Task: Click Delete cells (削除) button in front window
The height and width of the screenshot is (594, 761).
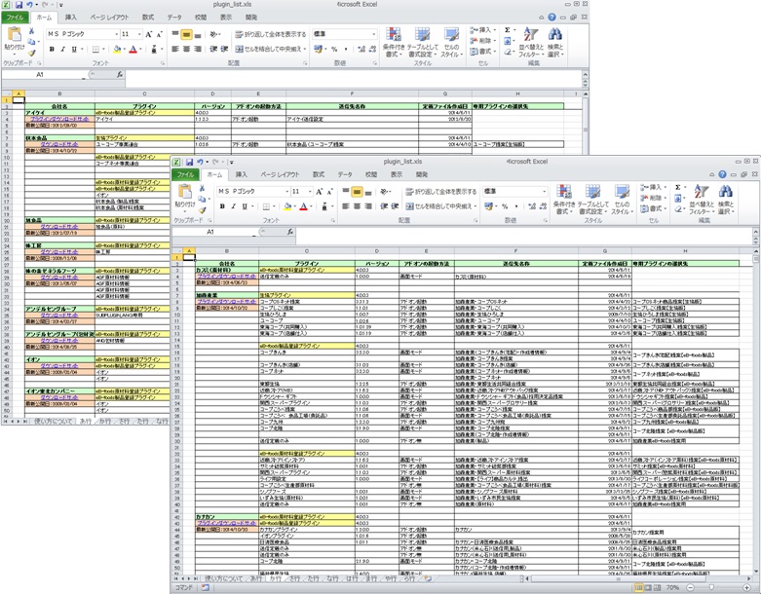Action: pos(652,198)
